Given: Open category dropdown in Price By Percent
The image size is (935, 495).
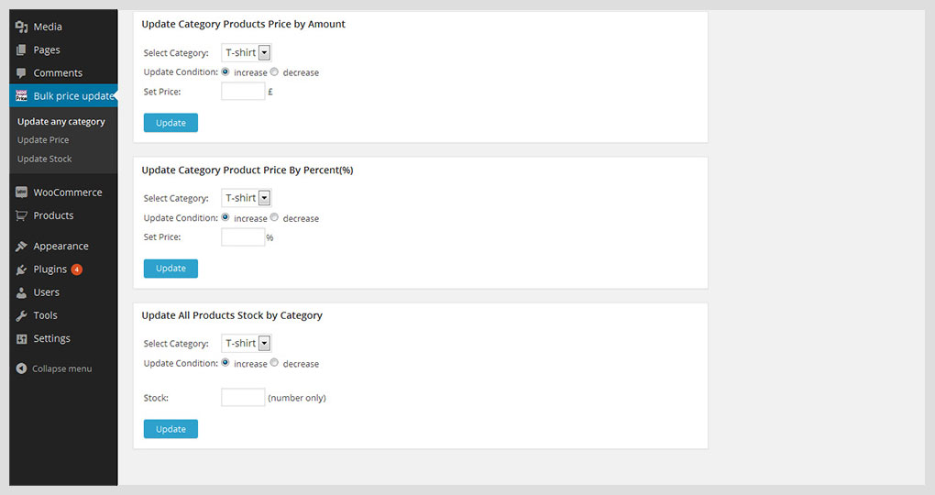Looking at the screenshot, I should click(247, 198).
